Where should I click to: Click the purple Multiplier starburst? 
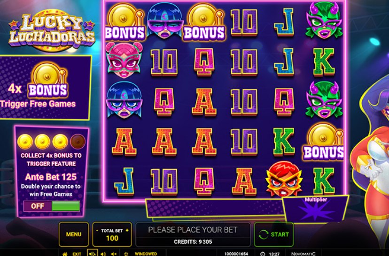pyautogui.click(x=316, y=211)
